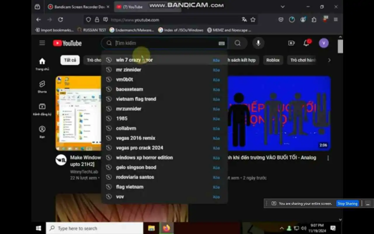
Task: Open the Firefox extensions puzzle icon
Action: coord(314,20)
